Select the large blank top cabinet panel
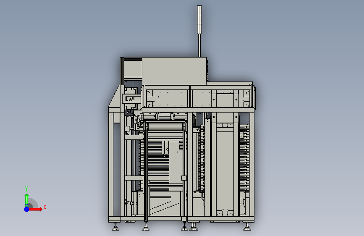This screenshot has height=236, width=364. [174, 71]
